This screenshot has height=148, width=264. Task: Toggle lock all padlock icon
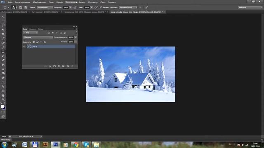coord(45,42)
